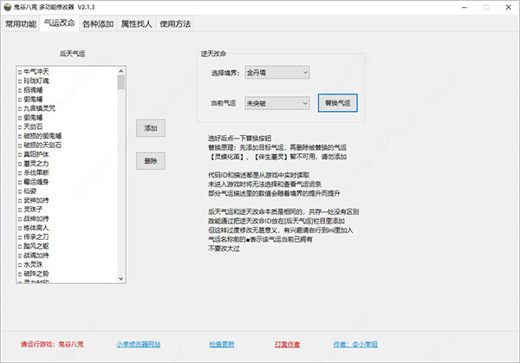Click the list scrollbar up arrow
This screenshot has height=363, width=520.
coord(121,71)
